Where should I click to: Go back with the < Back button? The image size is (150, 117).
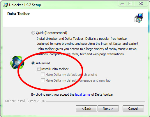86,109
